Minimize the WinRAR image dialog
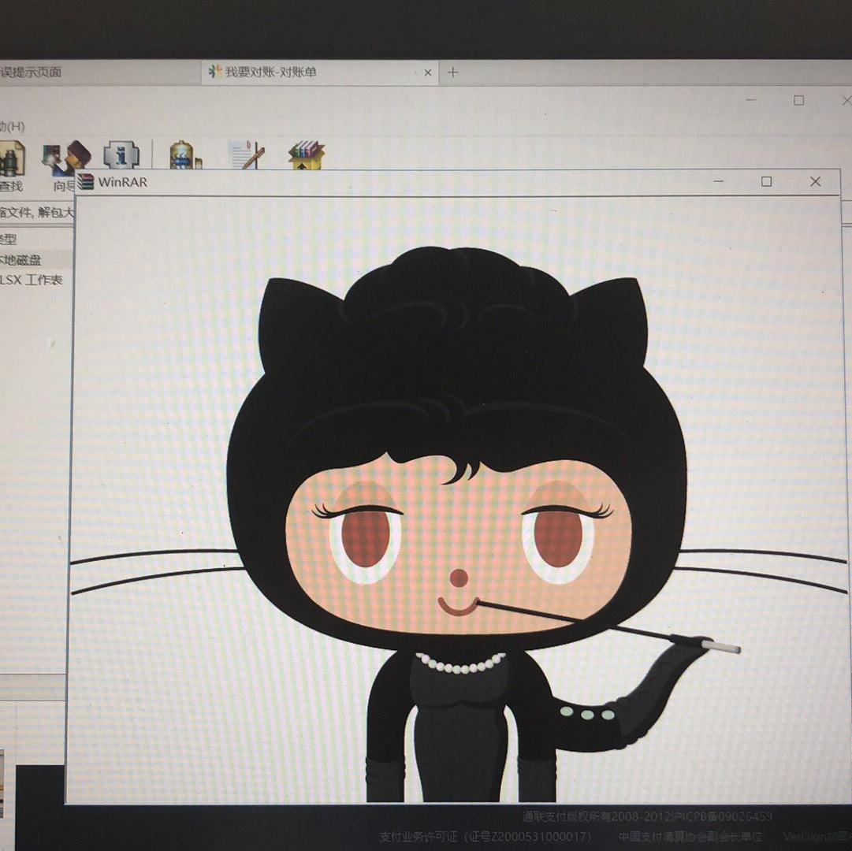 [x=718, y=181]
